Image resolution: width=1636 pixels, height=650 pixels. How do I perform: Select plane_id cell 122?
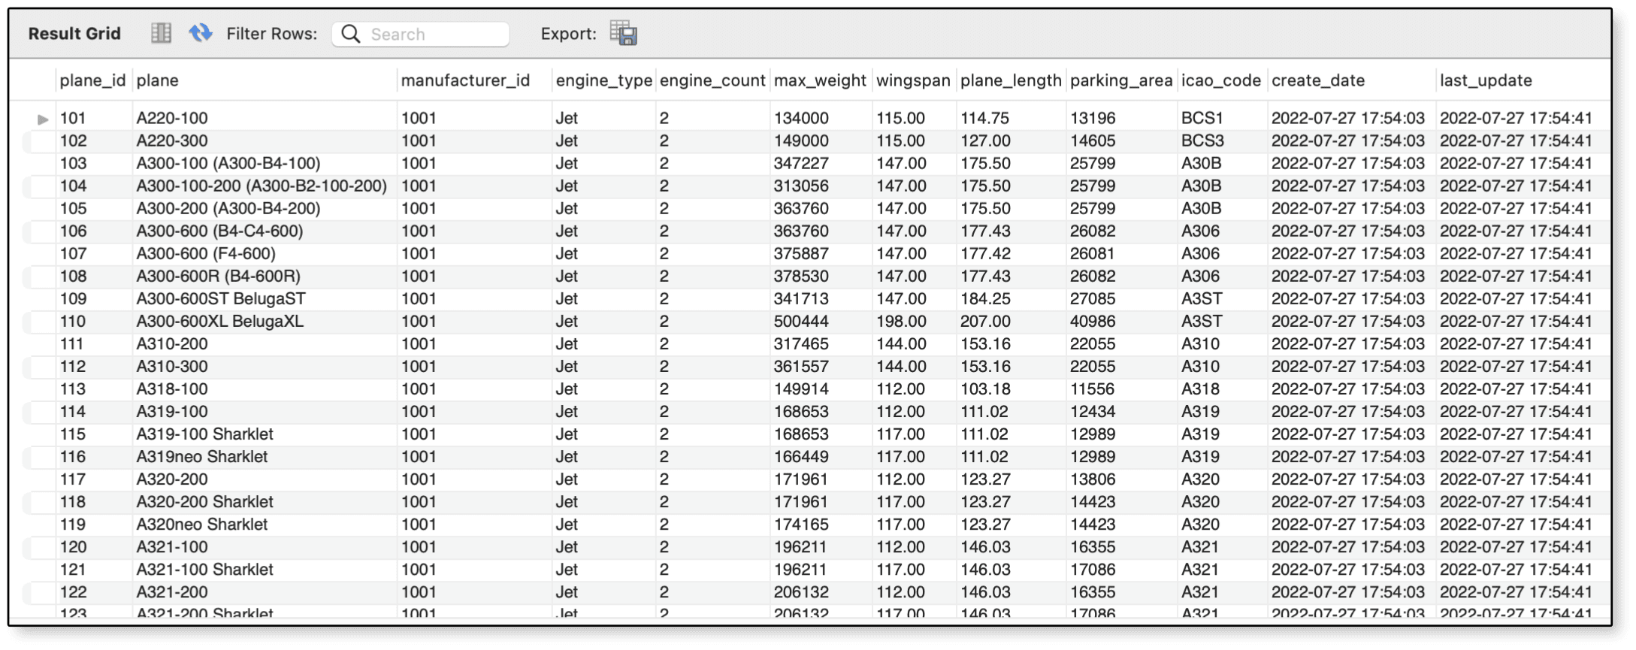click(x=73, y=591)
